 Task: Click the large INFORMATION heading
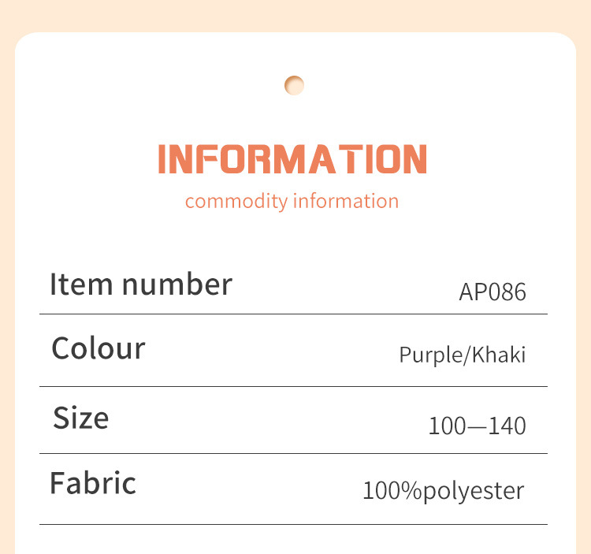(292, 159)
